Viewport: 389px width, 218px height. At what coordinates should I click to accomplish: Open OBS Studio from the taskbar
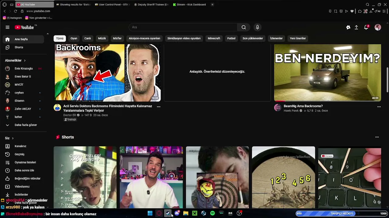(239, 213)
